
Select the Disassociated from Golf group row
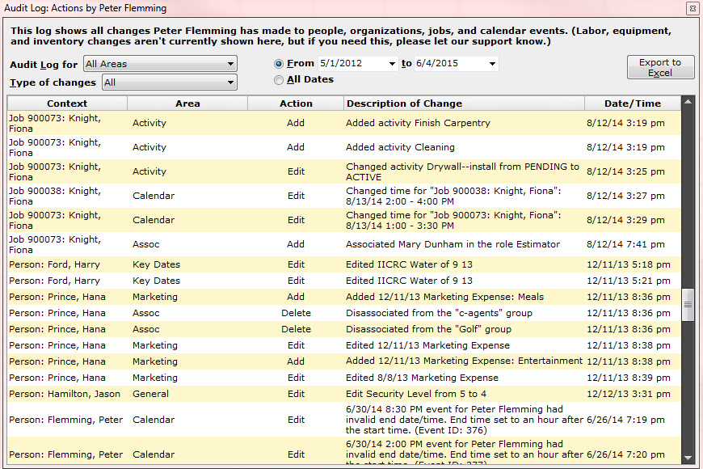tap(344, 329)
